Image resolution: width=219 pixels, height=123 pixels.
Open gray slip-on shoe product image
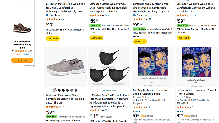point(66,67)
